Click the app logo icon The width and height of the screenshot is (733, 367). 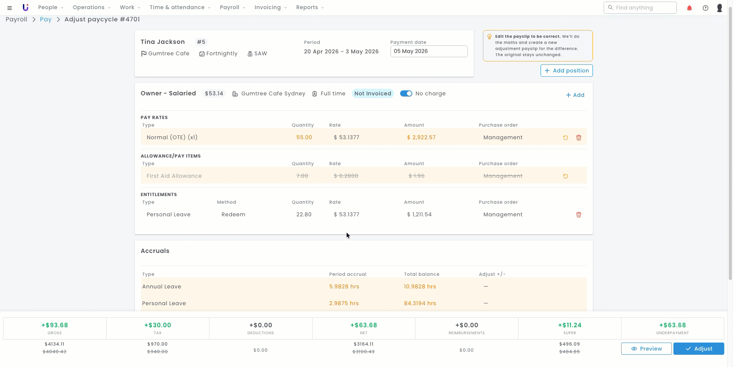point(25,8)
